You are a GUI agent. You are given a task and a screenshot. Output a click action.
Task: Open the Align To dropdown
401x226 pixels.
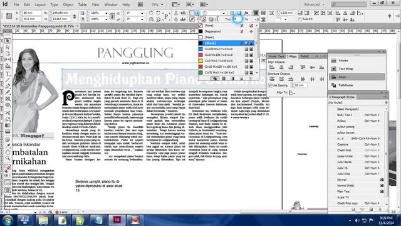[x=291, y=92]
